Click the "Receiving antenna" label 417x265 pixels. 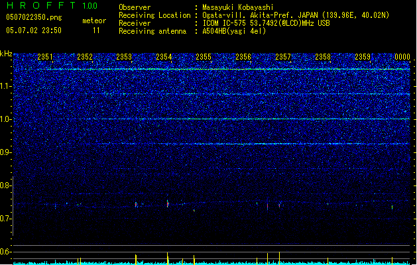152,31
